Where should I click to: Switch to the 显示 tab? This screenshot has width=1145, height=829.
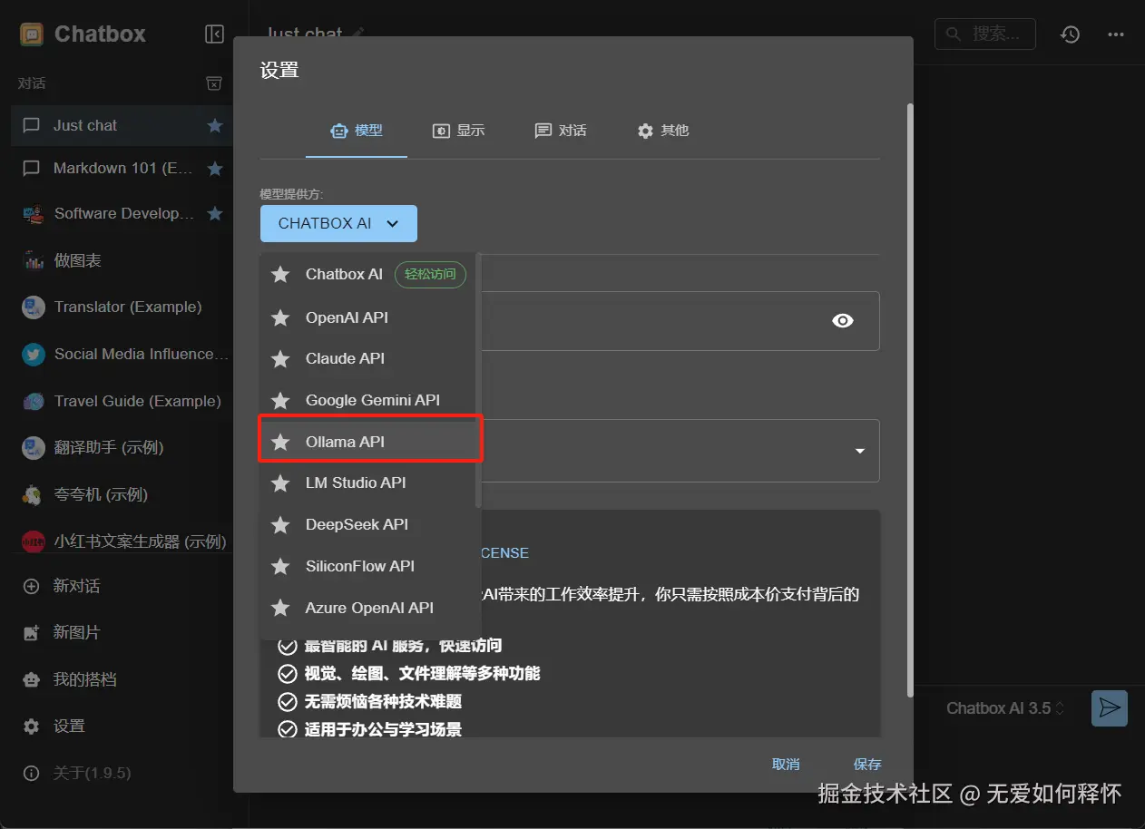point(458,131)
